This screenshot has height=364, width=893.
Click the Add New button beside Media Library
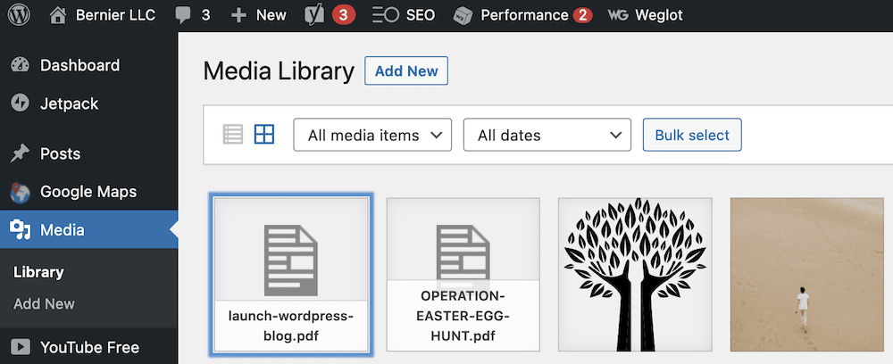[406, 71]
